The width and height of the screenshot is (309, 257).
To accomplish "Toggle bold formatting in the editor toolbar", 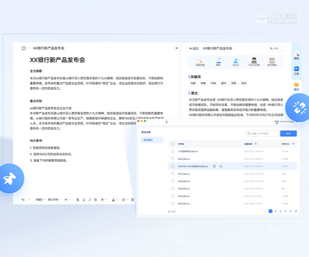I will 78,199.
